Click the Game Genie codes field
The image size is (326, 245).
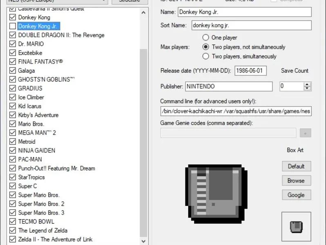coord(228,133)
